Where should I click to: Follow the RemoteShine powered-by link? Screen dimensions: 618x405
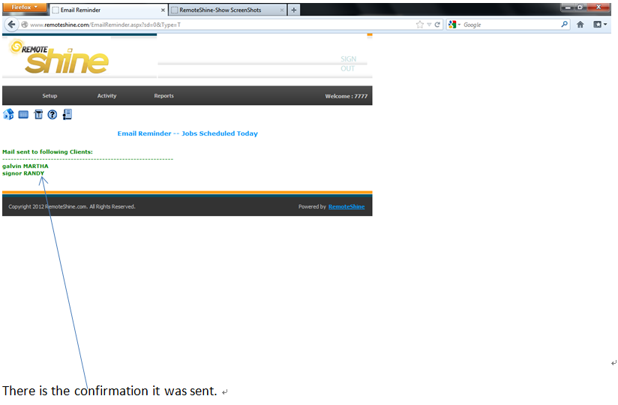[x=346, y=206]
